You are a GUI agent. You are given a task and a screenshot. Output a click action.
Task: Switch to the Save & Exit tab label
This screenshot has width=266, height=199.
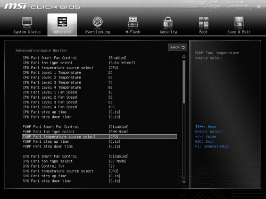point(239,32)
